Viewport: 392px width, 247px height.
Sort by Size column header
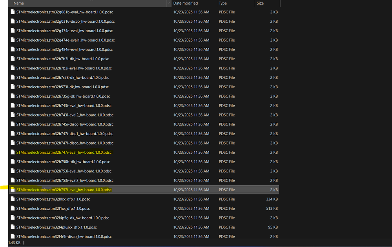click(x=260, y=3)
